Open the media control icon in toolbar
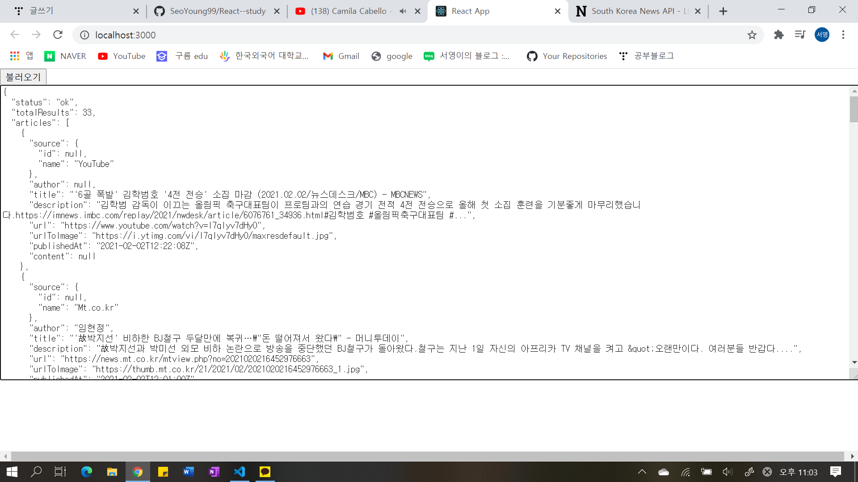858x482 pixels. click(800, 35)
